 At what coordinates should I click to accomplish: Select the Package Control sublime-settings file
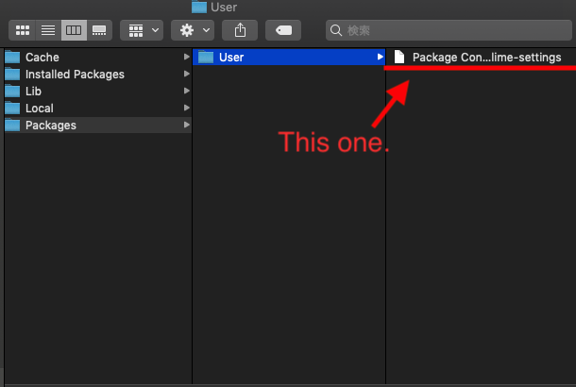click(x=482, y=57)
